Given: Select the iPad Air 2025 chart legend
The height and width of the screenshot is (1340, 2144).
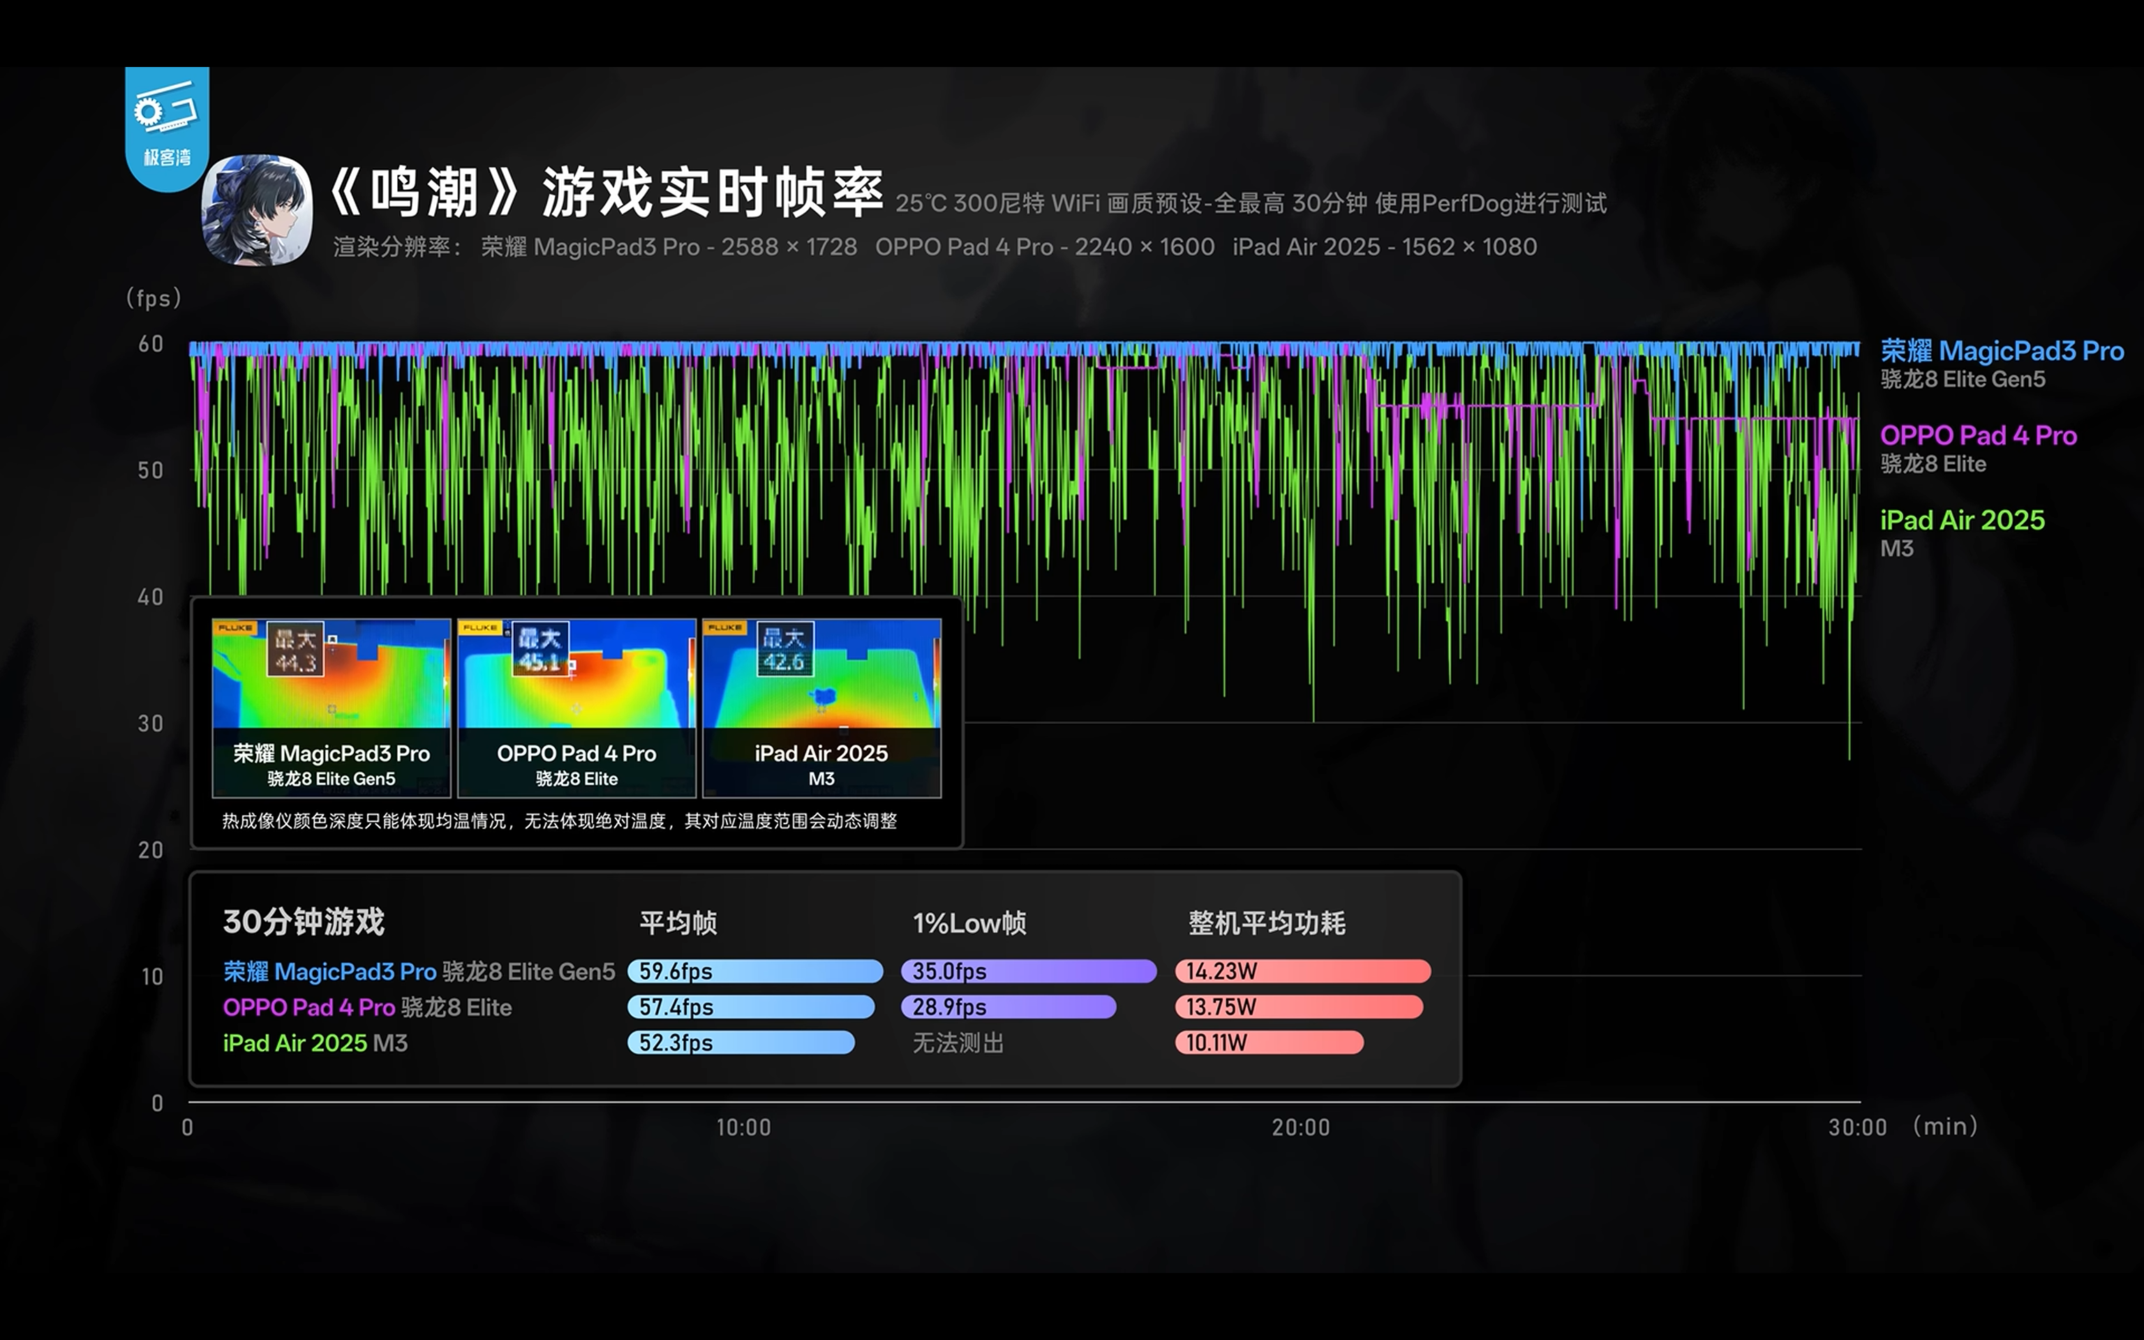Looking at the screenshot, I should tap(1961, 533).
